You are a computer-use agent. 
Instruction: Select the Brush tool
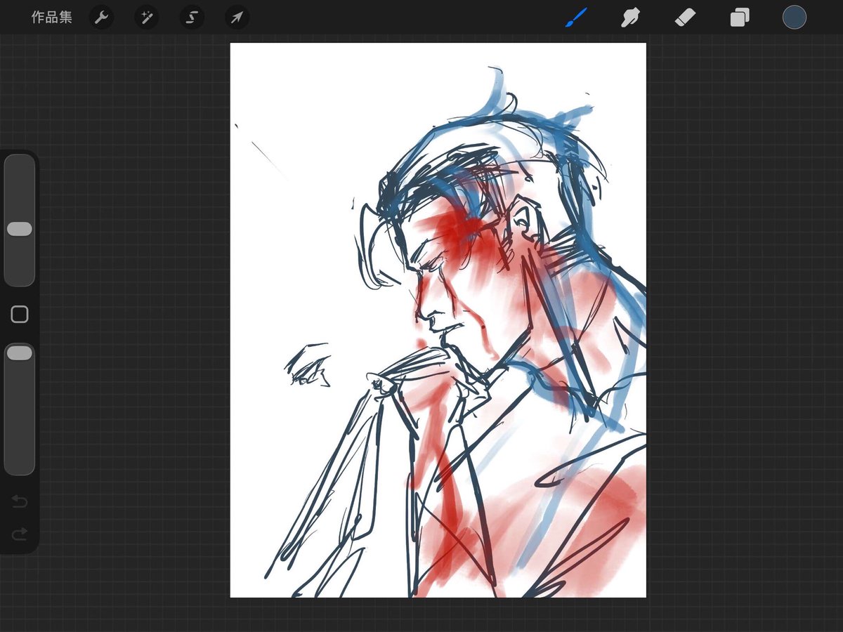576,18
